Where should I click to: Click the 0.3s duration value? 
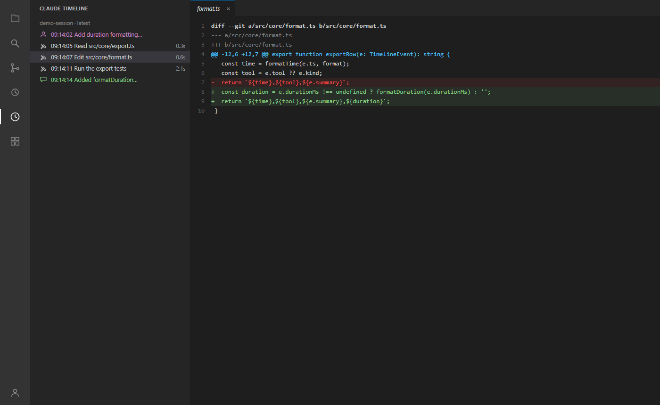181,46
